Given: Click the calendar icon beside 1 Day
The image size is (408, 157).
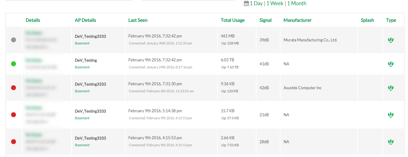Looking at the screenshot, I should (246, 3).
